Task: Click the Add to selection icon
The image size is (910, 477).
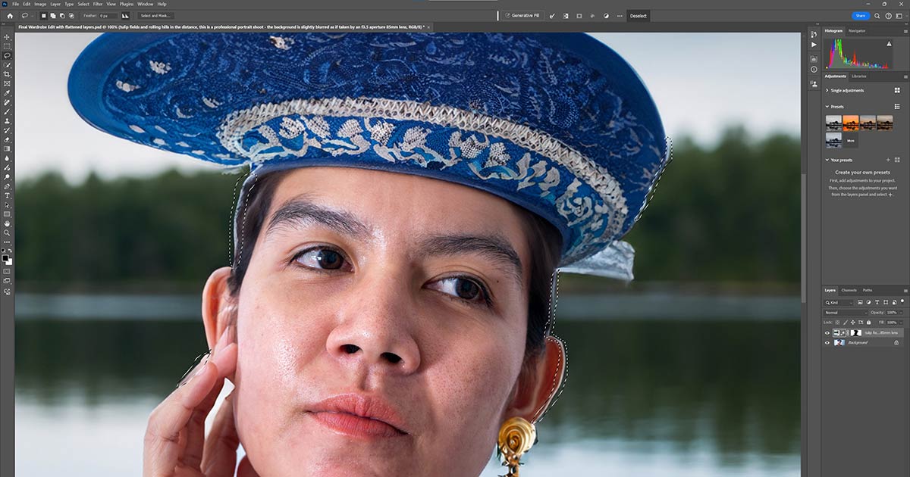Action: (54, 15)
